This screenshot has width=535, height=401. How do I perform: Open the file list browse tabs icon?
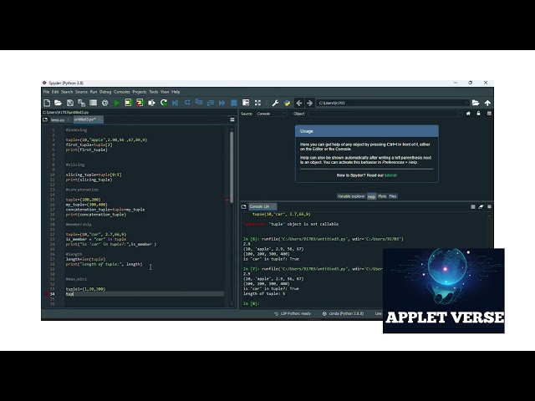pyautogui.click(x=93, y=103)
